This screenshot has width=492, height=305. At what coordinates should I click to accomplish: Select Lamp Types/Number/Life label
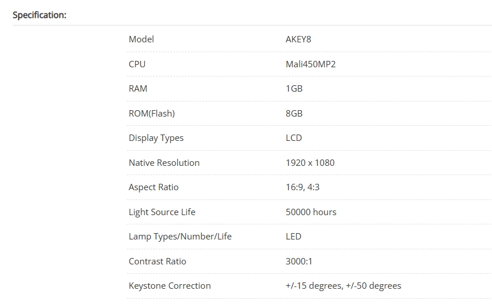pos(180,237)
